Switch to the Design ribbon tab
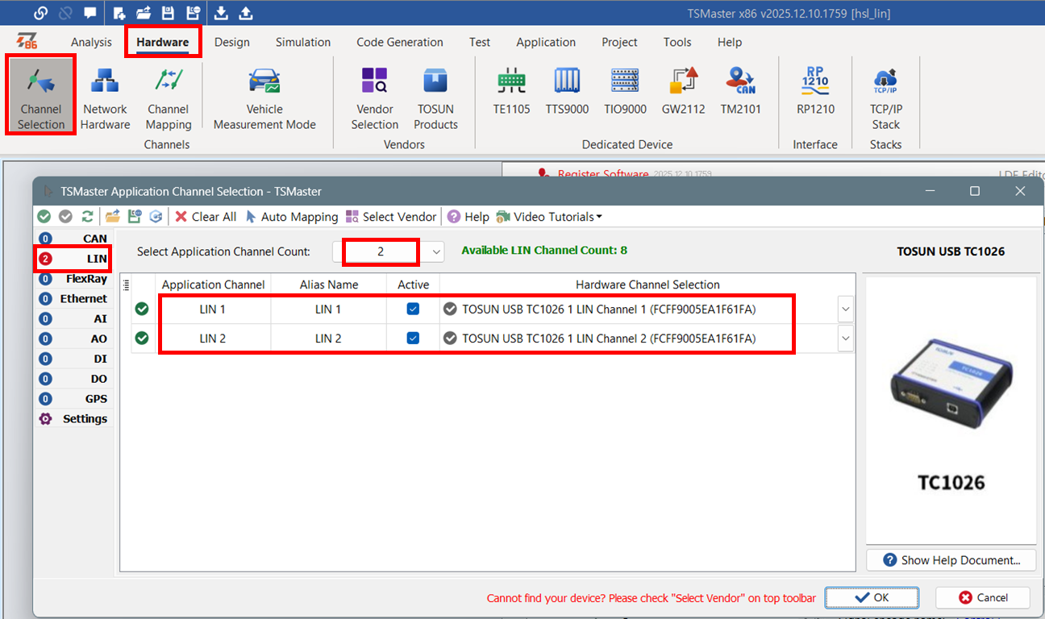Screen dimensions: 1045x619 tap(231, 42)
